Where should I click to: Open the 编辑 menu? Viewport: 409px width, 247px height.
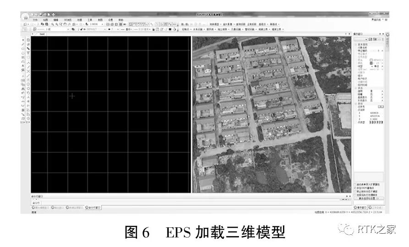point(56,20)
